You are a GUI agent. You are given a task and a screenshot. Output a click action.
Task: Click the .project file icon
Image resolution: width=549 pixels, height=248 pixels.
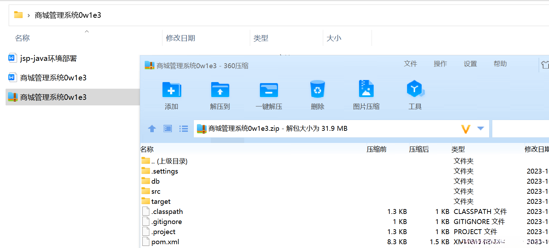[146, 231]
